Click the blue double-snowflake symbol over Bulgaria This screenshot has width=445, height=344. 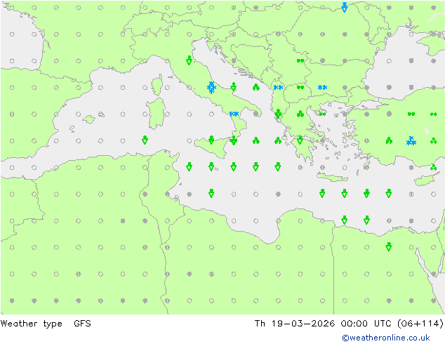click(322, 88)
